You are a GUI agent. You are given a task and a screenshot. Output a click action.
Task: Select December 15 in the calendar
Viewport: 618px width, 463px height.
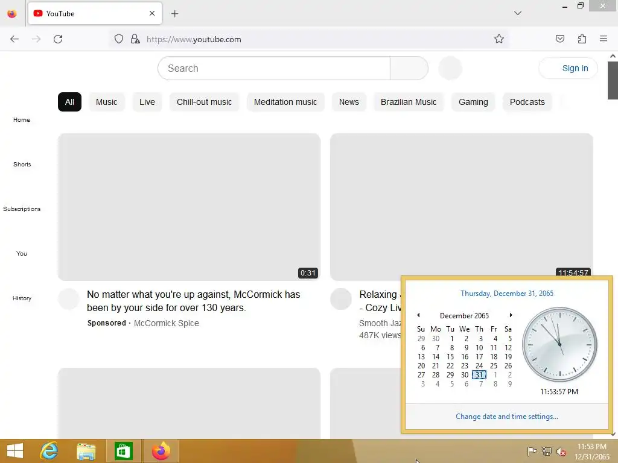[450, 357]
